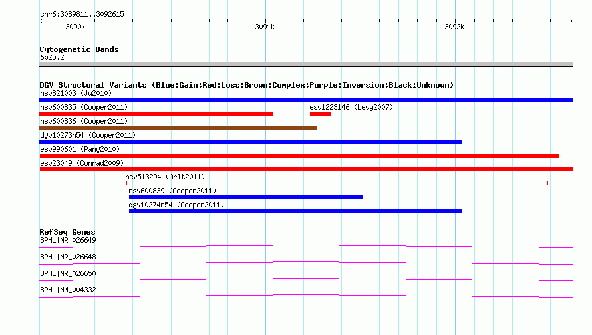592x335 pixels.
Task: Select the magenta BPHL NR_026650 transcript line
Action: pyautogui.click(x=306, y=280)
